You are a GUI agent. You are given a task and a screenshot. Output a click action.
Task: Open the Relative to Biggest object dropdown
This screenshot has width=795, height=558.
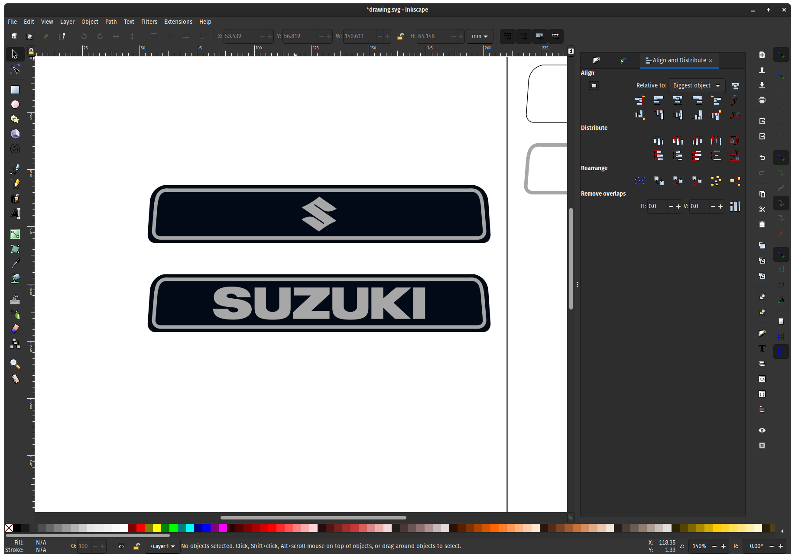tap(696, 86)
